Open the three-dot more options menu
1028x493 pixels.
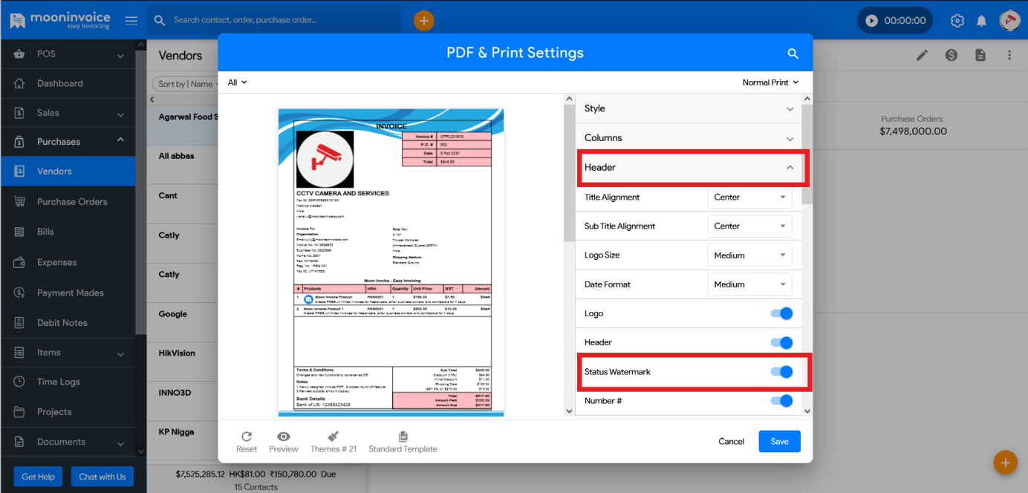point(1009,55)
